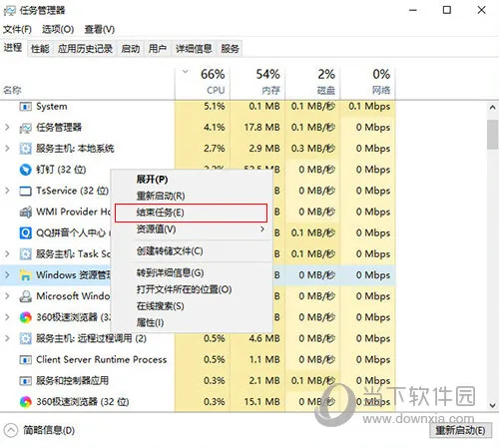Click the 360极速浏览器 (32 位) 15.1 MB icon
Viewport: 499px width, 448px height.
pyautogui.click(x=26, y=402)
